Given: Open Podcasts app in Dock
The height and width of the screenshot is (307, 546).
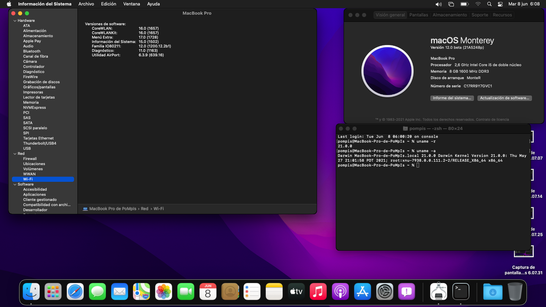Looking at the screenshot, I should [x=340, y=292].
